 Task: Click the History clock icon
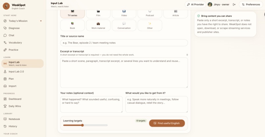tap(5, 127)
